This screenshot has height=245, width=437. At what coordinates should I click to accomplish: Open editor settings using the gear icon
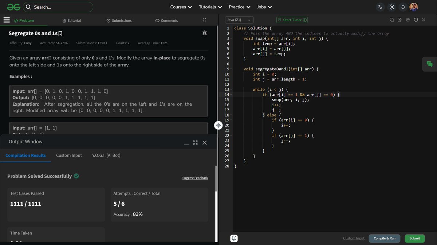click(408, 20)
